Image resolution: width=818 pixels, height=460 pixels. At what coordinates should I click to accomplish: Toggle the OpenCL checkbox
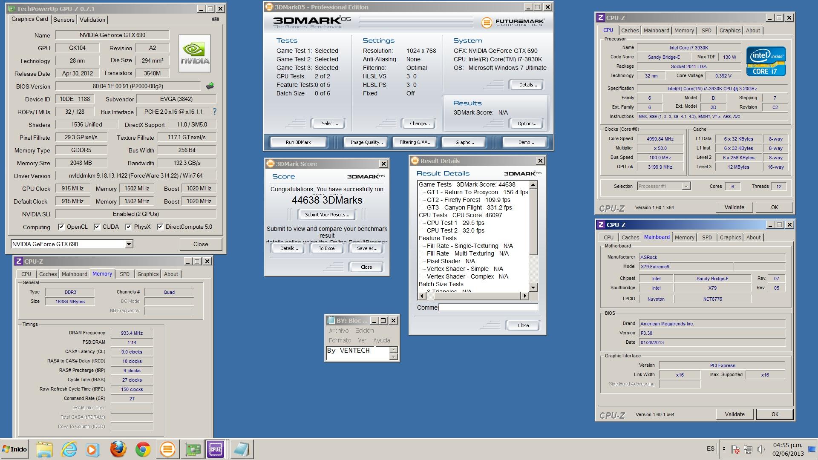[61, 227]
